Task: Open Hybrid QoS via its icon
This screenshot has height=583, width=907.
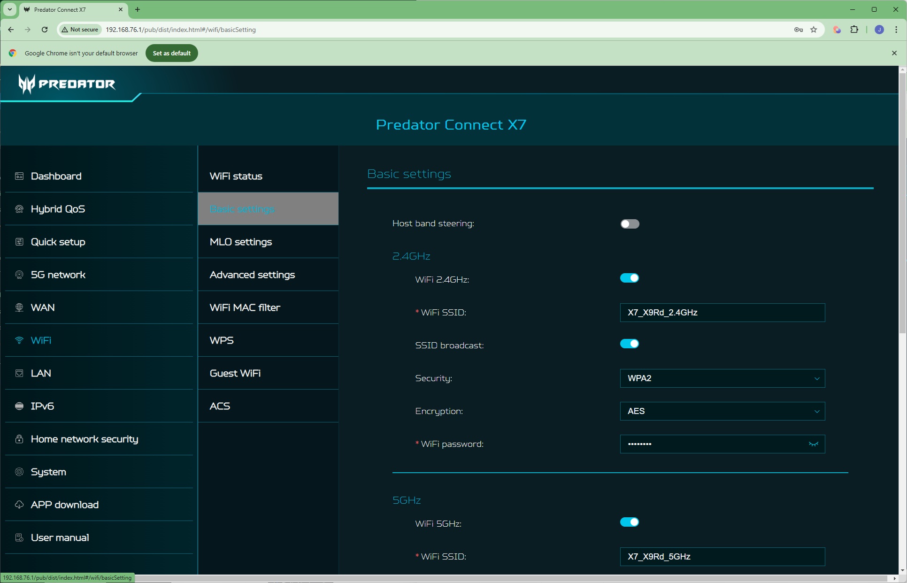Action: click(x=19, y=209)
